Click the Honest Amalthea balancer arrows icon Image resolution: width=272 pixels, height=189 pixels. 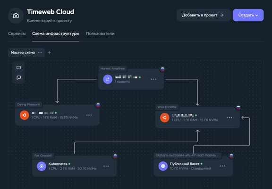108,79
